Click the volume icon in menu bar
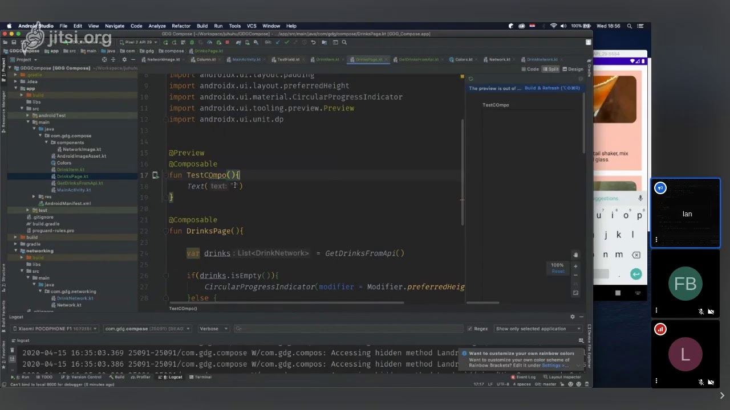The width and height of the screenshot is (730, 410). click(x=563, y=26)
